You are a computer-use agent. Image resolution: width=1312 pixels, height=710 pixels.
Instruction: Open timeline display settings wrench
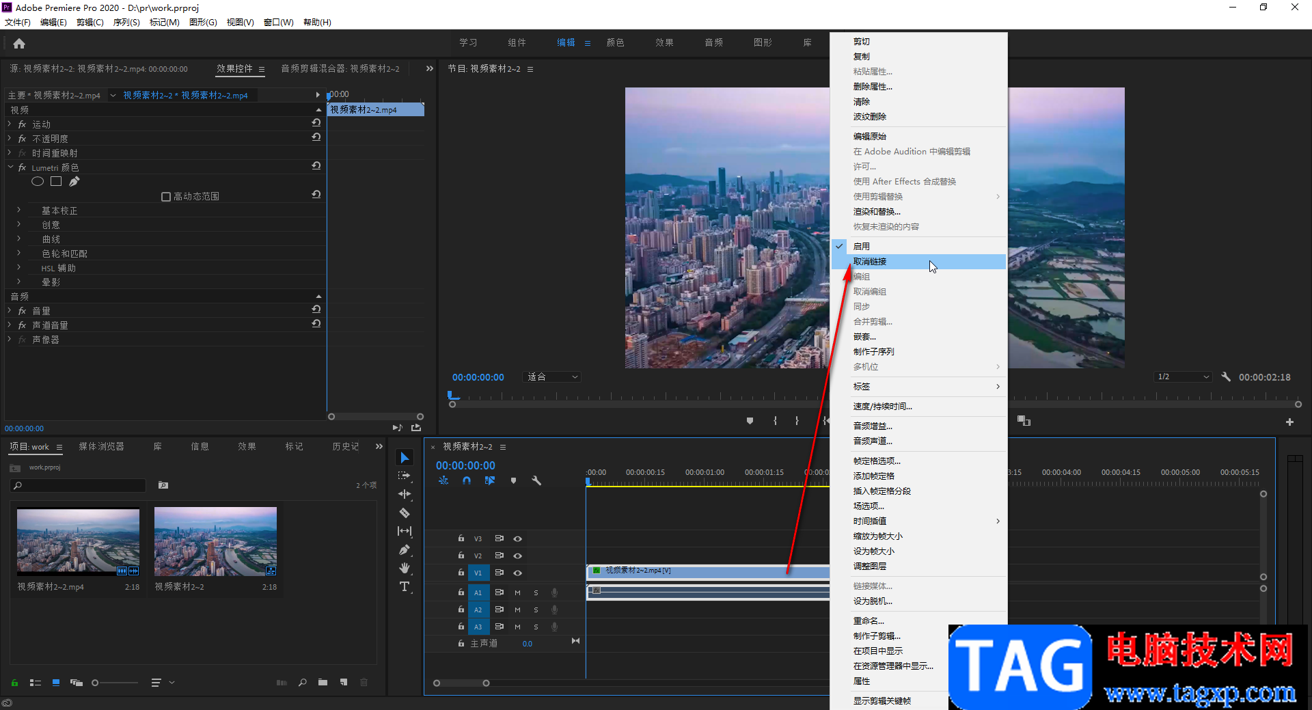[536, 480]
